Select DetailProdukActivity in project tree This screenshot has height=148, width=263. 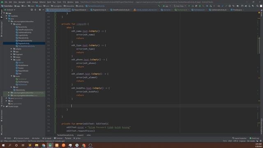point(25,30)
